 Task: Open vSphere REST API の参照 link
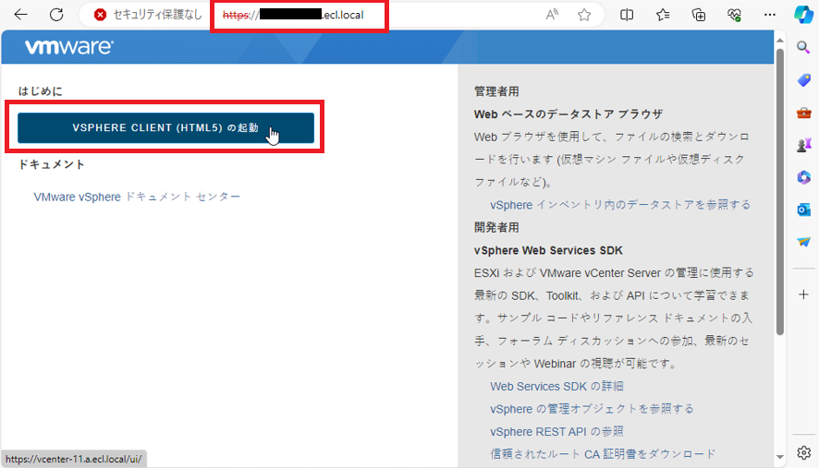click(x=556, y=431)
